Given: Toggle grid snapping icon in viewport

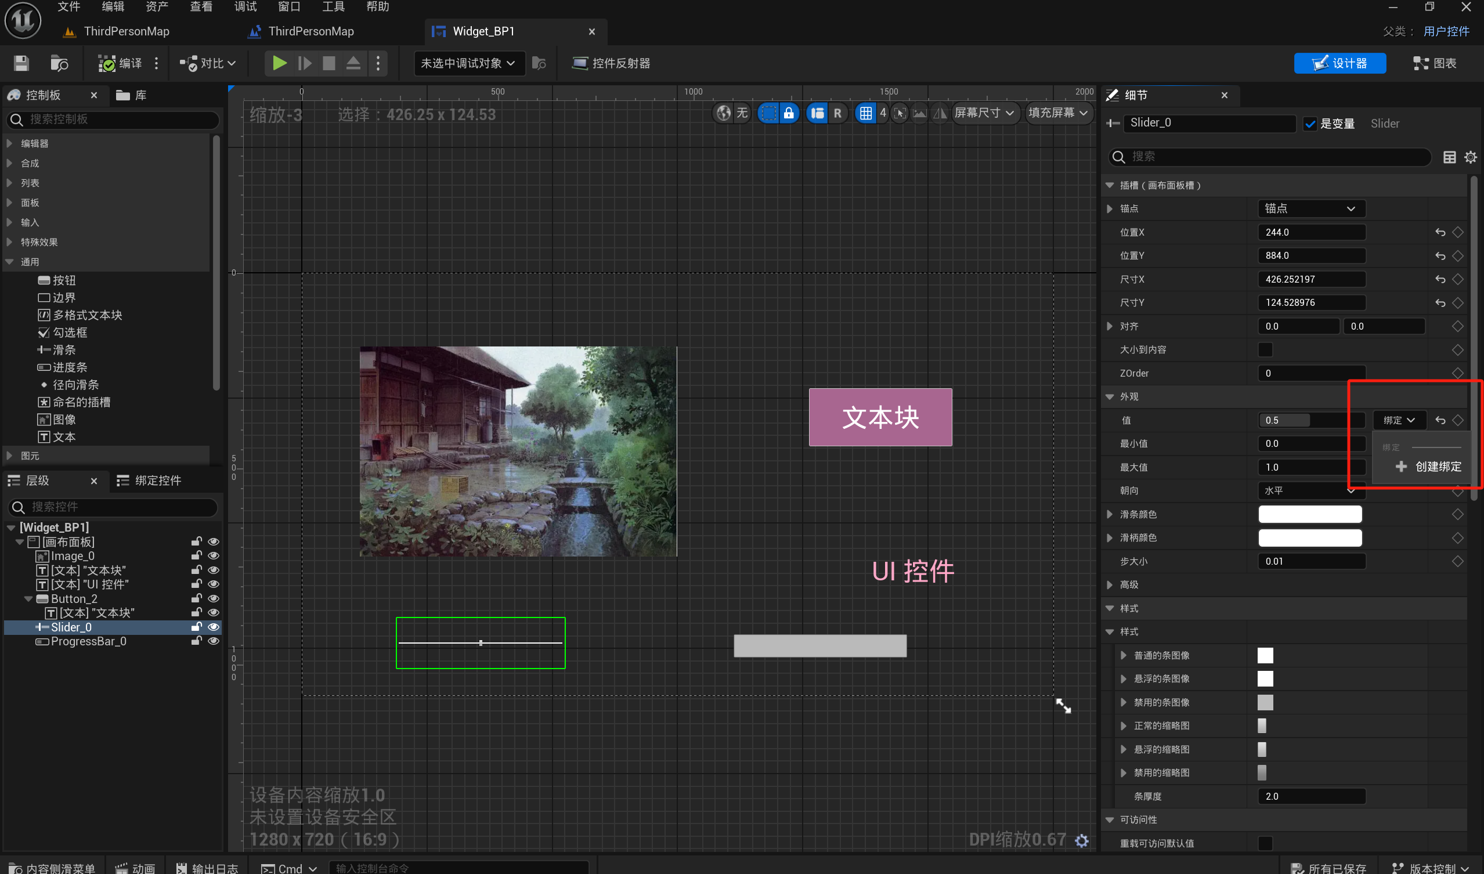Looking at the screenshot, I should 866,113.
